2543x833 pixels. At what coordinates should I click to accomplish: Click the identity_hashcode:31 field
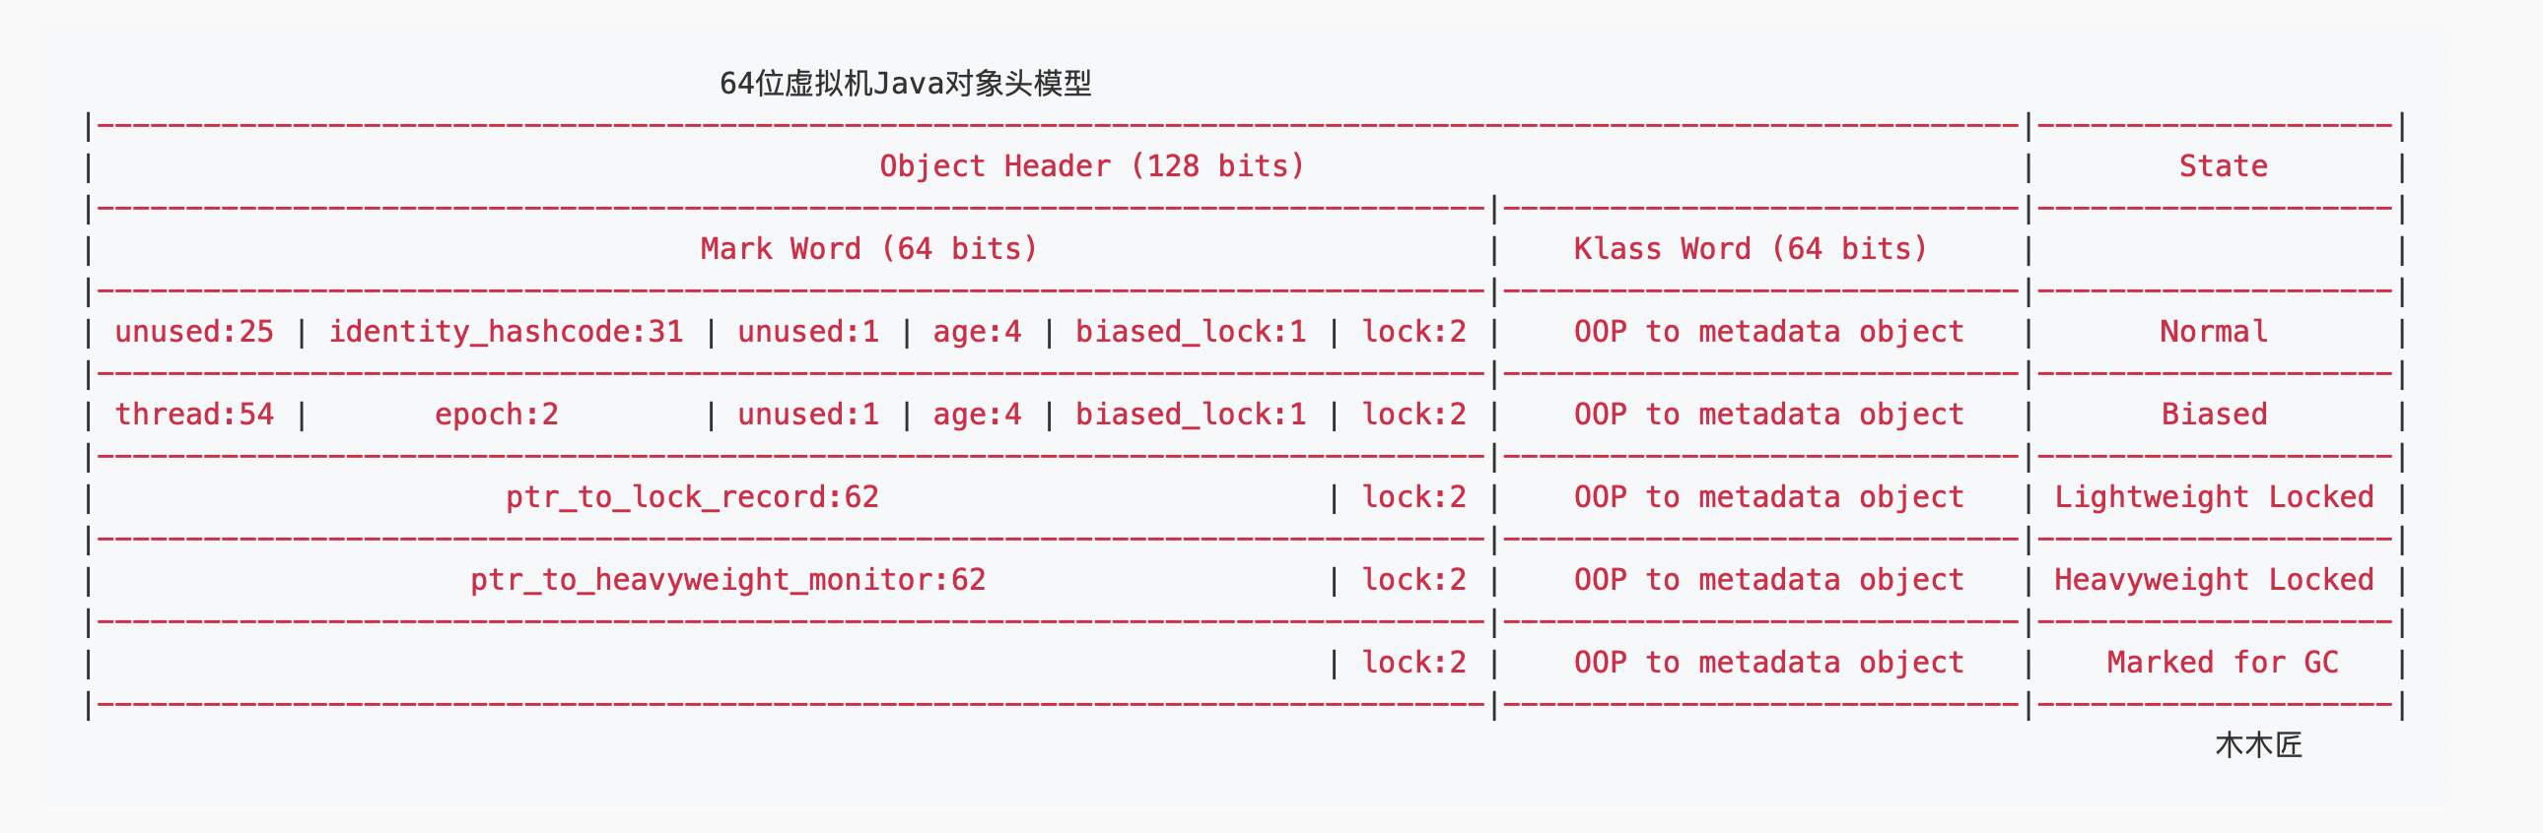tap(506, 331)
